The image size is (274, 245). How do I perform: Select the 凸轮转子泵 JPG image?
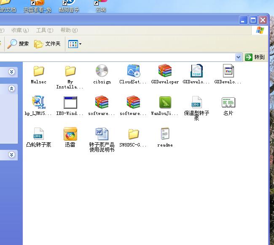(x=38, y=134)
